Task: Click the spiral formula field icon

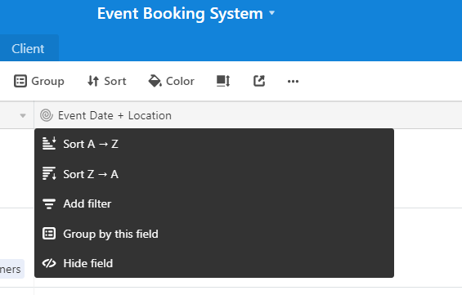Action: (x=47, y=115)
